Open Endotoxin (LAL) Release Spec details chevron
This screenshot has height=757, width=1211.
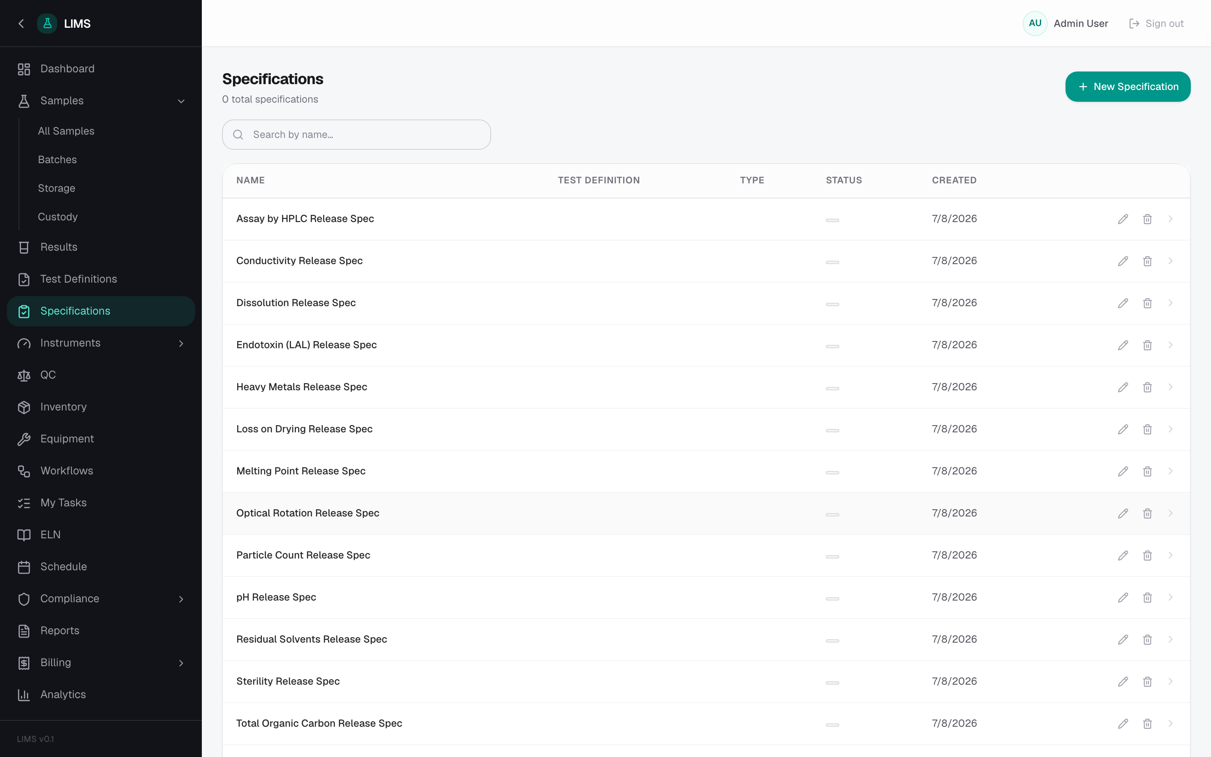click(1171, 345)
